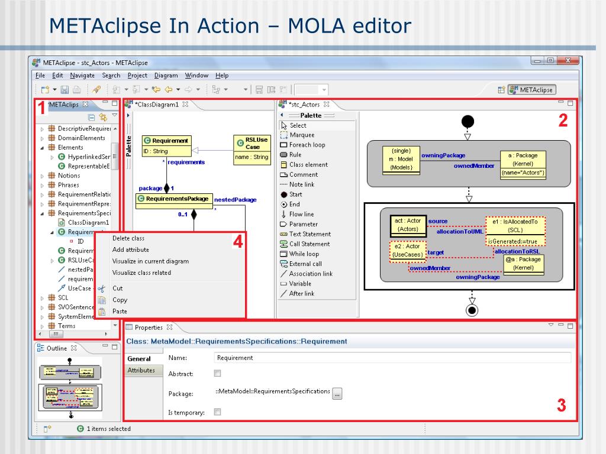Choose Add attribute from context menu
Image resolution: width=606 pixels, height=454 pixels.
click(131, 250)
